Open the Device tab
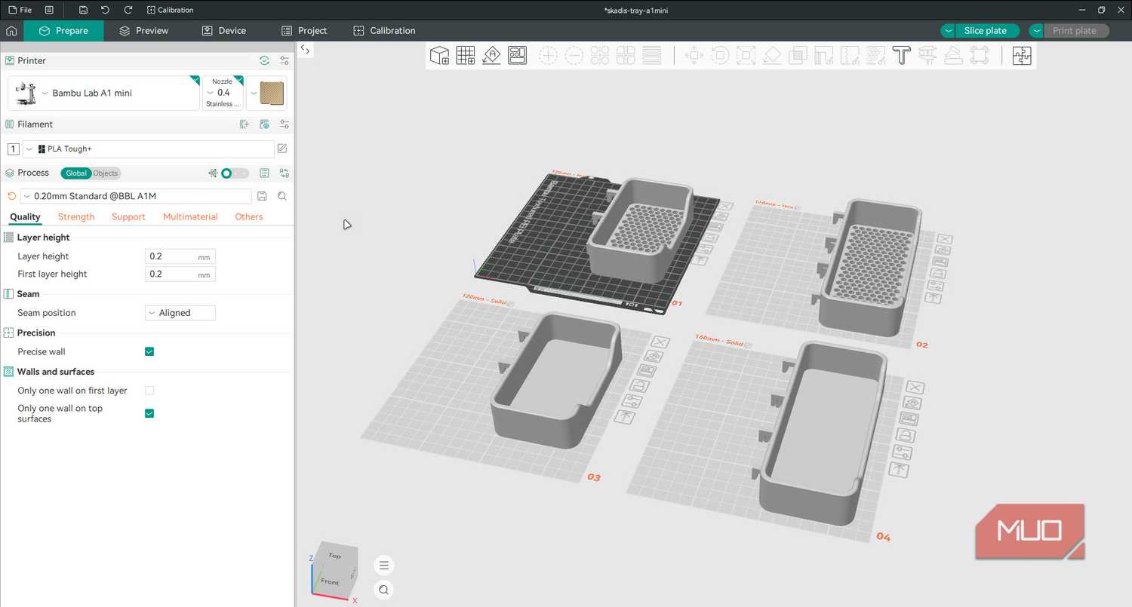Viewport: 1132px width, 607px height. coord(224,31)
